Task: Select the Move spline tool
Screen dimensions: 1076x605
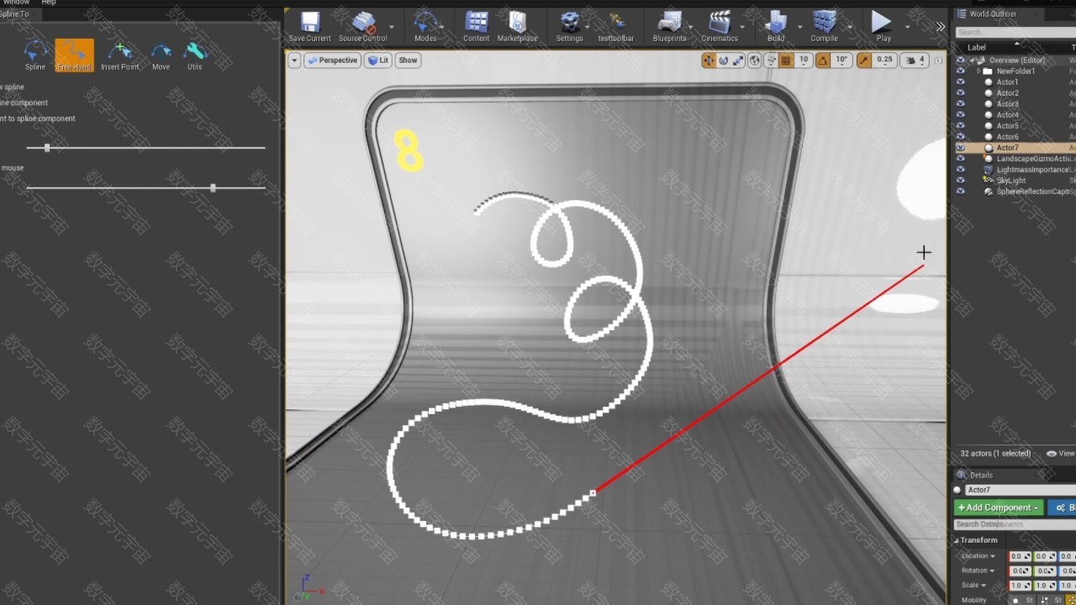Action: point(161,55)
